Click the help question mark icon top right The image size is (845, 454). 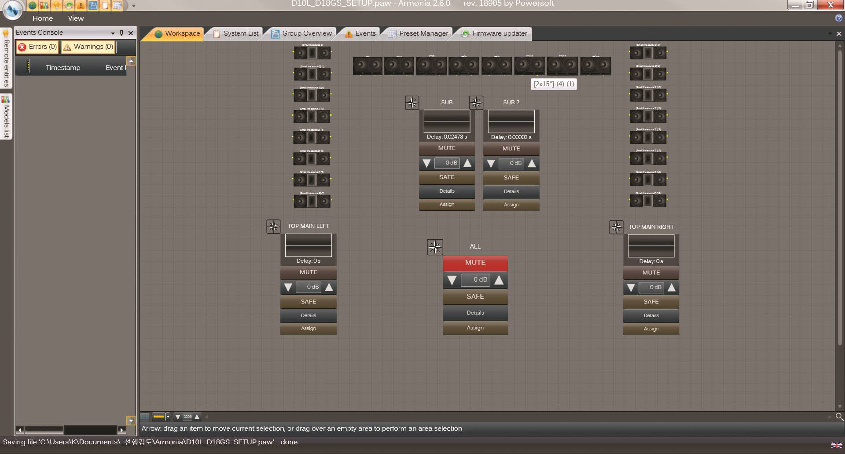pyautogui.click(x=838, y=18)
